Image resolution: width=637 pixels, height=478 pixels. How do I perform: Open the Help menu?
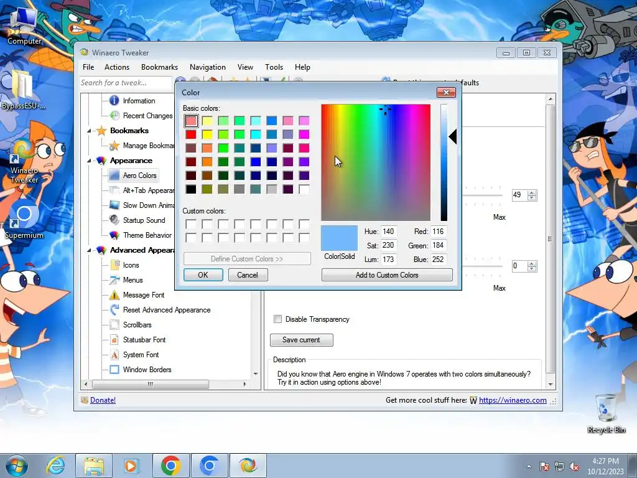[x=302, y=67]
